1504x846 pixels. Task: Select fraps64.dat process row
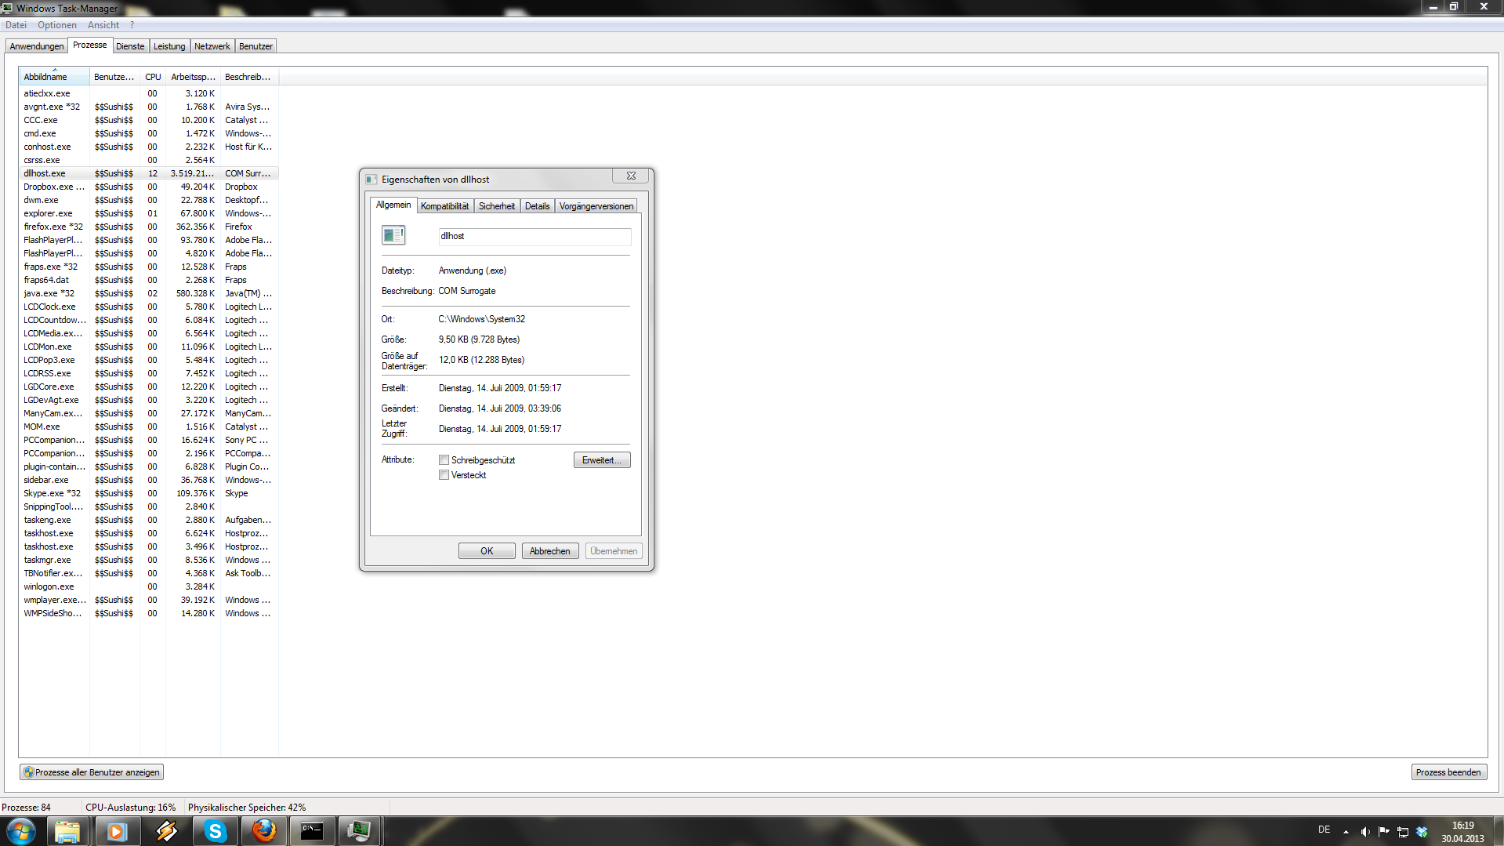pyautogui.click(x=149, y=280)
